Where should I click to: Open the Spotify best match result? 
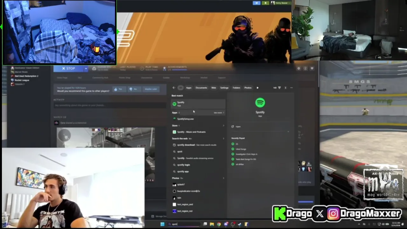click(198, 104)
